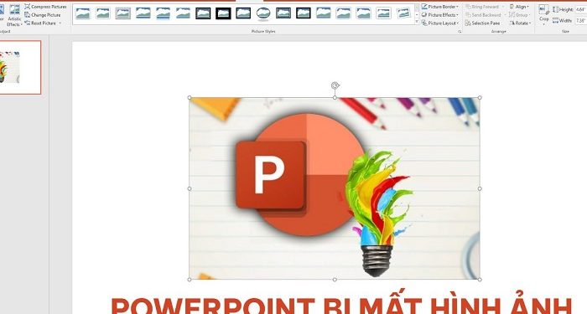This screenshot has width=587, height=314.
Task: Apply Center Shadow Rectangle picture style
Action: click(324, 13)
